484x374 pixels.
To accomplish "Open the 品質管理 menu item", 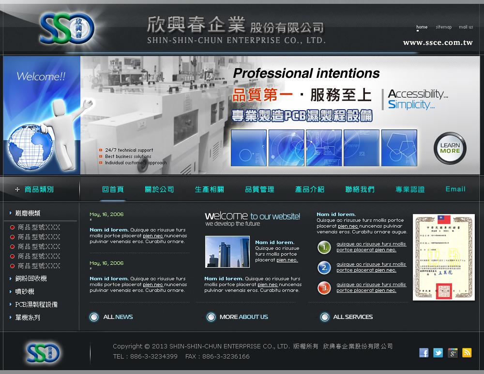I will click(259, 189).
